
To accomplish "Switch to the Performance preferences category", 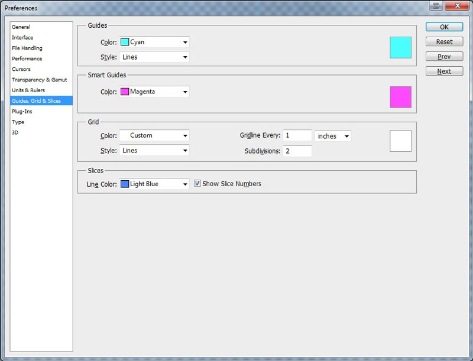I will (x=27, y=59).
